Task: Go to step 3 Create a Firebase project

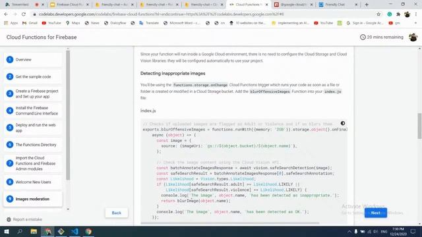Action: pyautogui.click(x=33, y=93)
